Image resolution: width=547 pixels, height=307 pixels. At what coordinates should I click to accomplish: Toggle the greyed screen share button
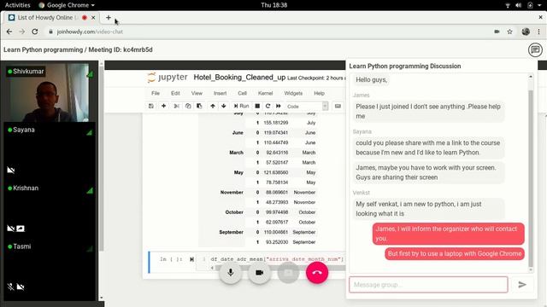click(x=288, y=273)
